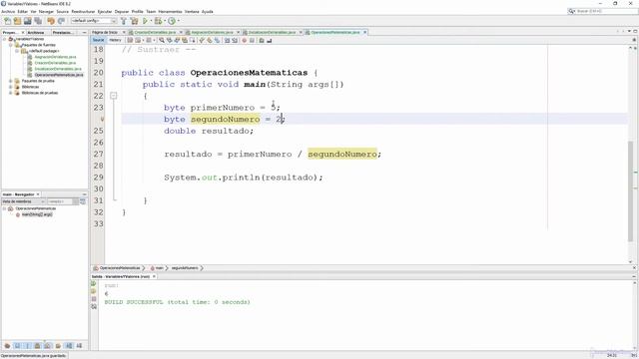
Task: Click the Find Selection magnifier icon in editor toolbar
Action: coord(162,40)
